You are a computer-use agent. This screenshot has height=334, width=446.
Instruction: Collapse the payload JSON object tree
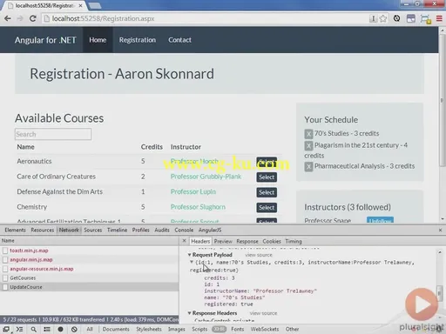click(192, 263)
